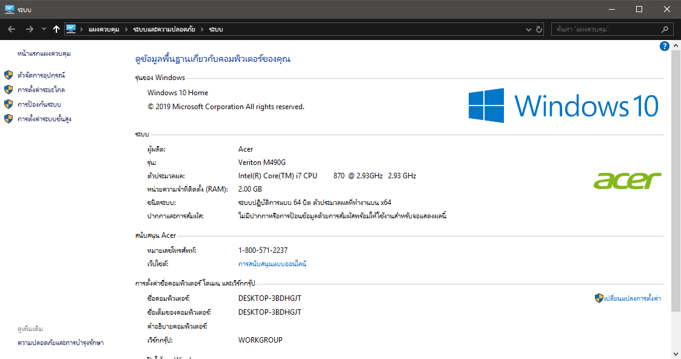This screenshot has height=359, width=681.
Task: Maximize the system window
Action: click(639, 9)
